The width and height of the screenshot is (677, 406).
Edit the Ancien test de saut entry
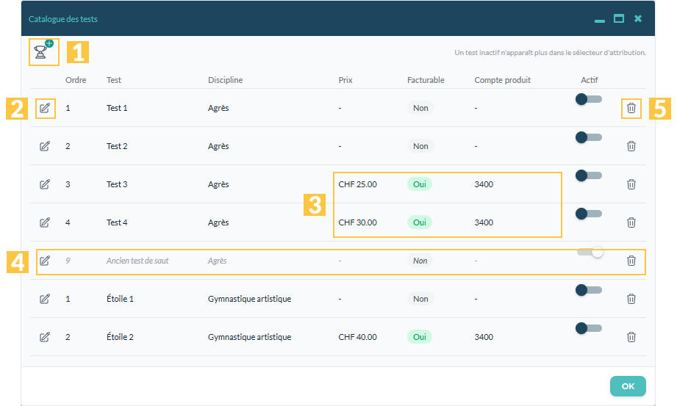45,261
